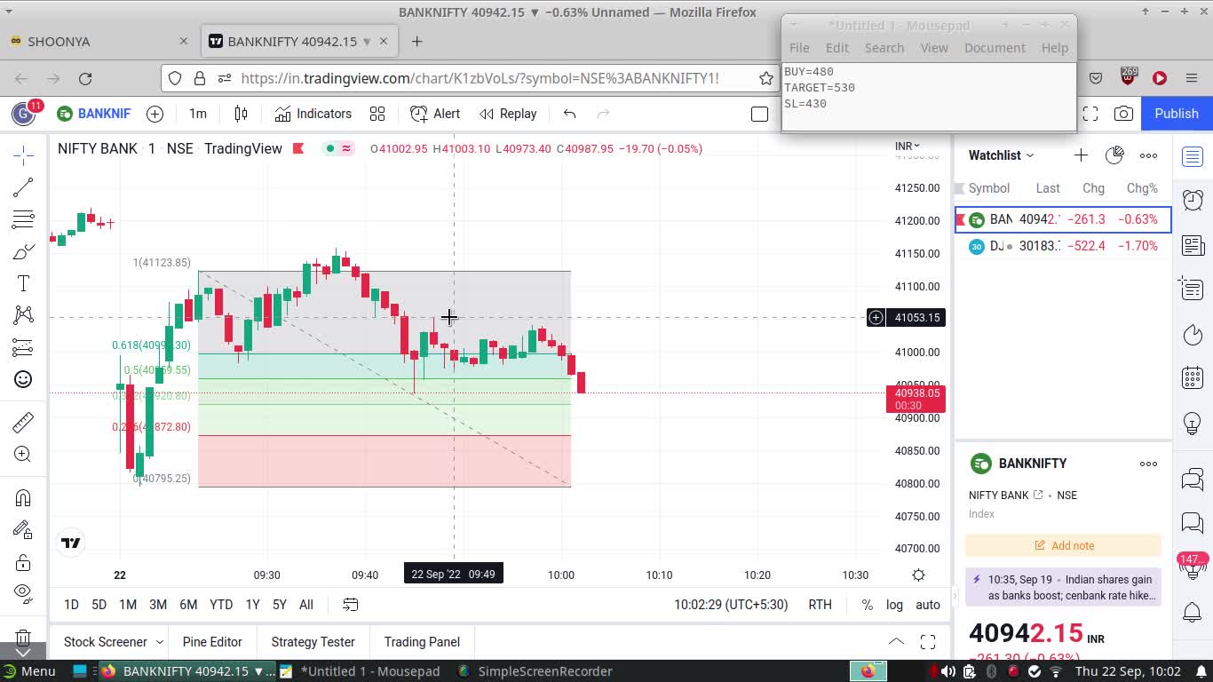1213x682 pixels.
Task: Open RTH session selector
Action: click(x=820, y=605)
